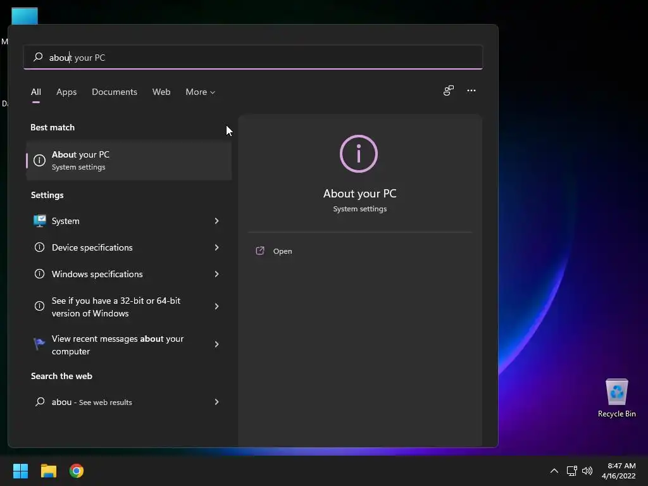Click info icon next to Windows specifications

pos(39,273)
